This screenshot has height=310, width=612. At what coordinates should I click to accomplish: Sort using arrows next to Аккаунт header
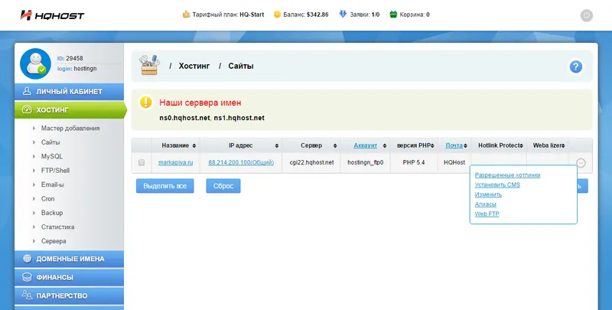[385, 145]
